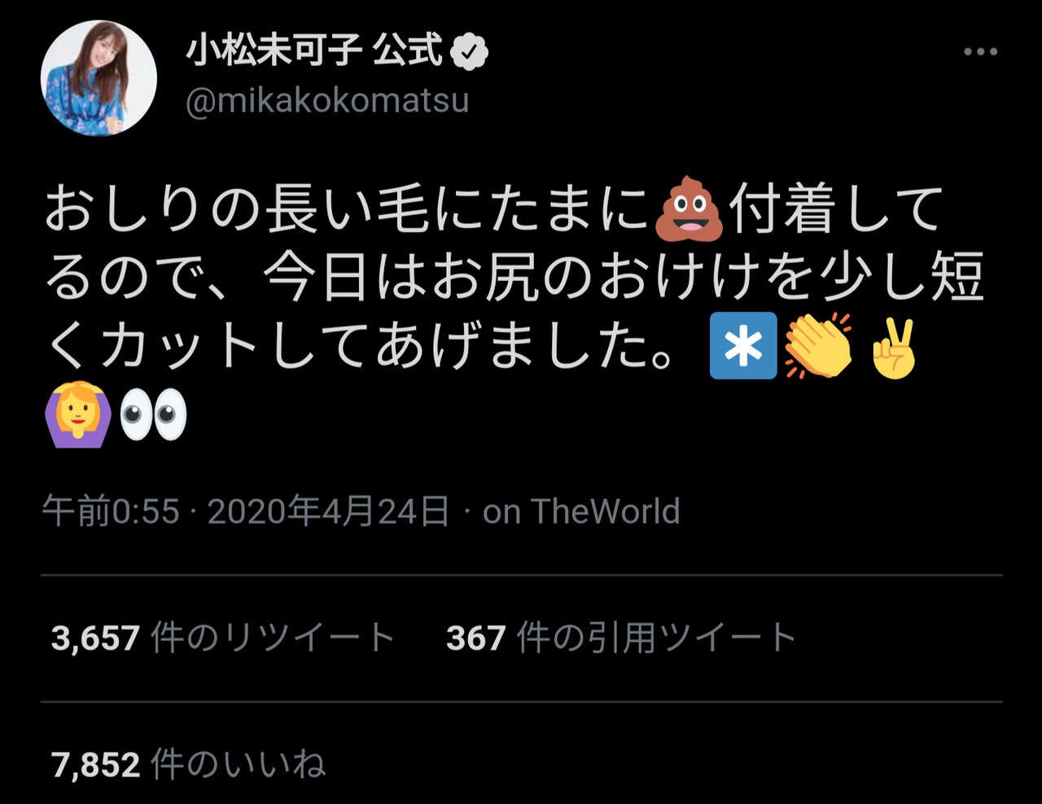View the 3,657 件のリツイート list

pyautogui.click(x=223, y=637)
